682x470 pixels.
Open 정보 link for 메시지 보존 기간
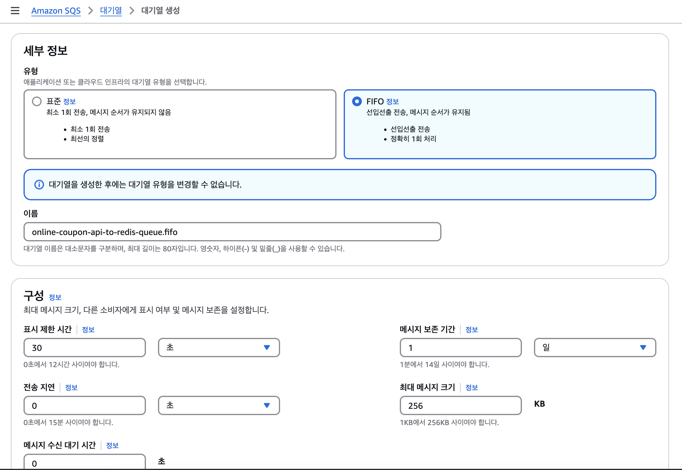coord(472,330)
